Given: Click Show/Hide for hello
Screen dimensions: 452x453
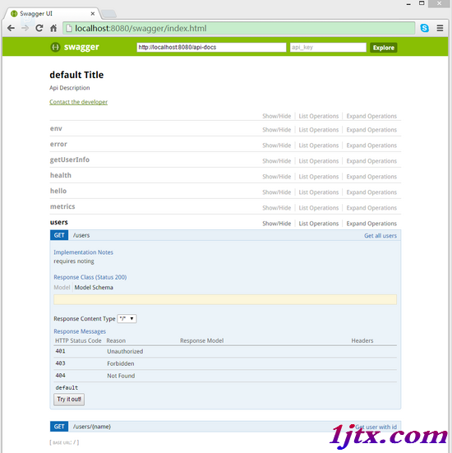Looking at the screenshot, I should coord(277,192).
